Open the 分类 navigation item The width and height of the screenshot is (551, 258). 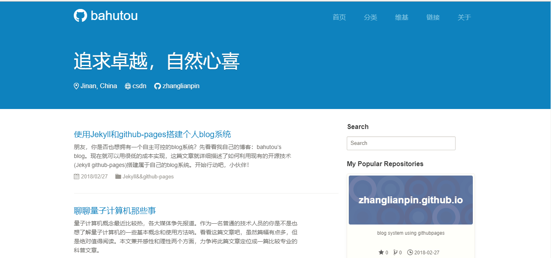point(370,17)
